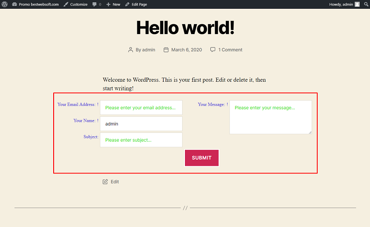Viewport: 370px width, 227px height.
Task: Open the New content menu
Action: pos(113,4)
